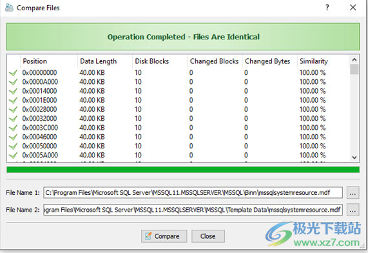This screenshot has height=253, width=368.
Task: Click the green checkmark for position 0x0003C000
Action: (x=14, y=128)
